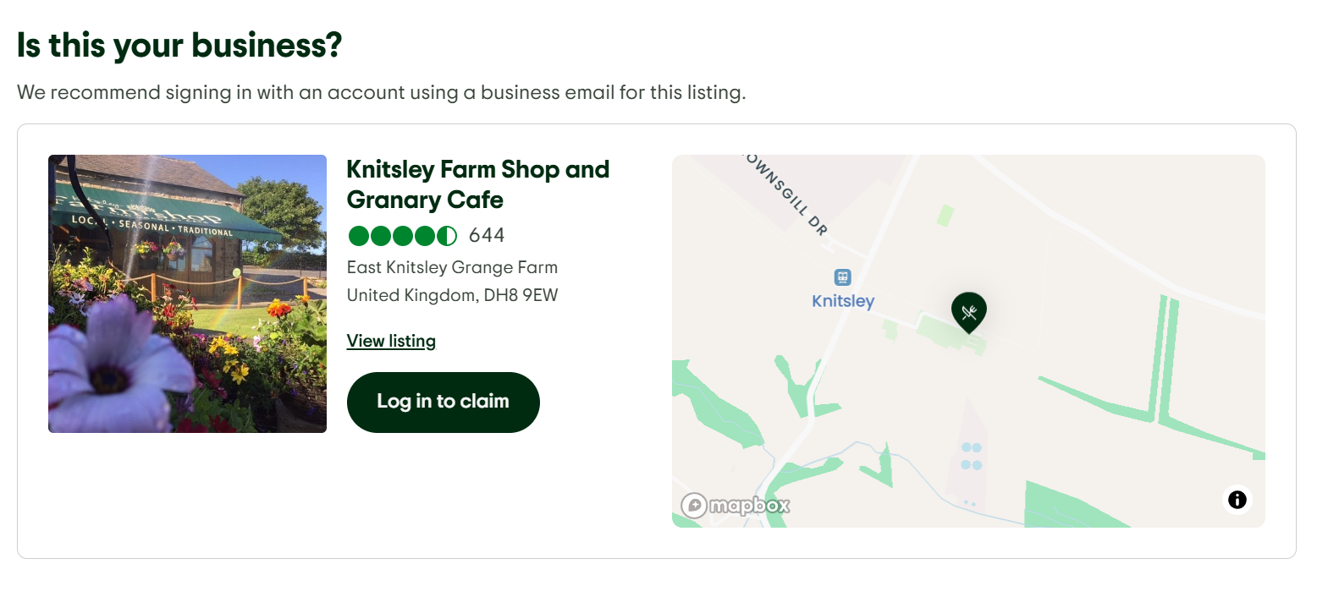The height and width of the screenshot is (597, 1328).
Task: Open the Knitsley Farm Shop and Granary Cafe title
Action: click(x=477, y=184)
